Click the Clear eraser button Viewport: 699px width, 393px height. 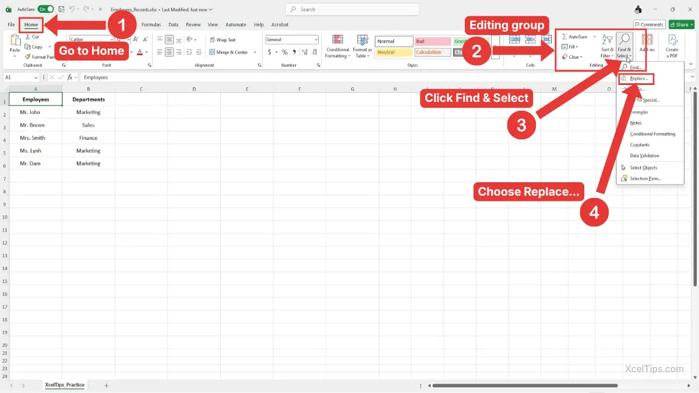pos(571,57)
